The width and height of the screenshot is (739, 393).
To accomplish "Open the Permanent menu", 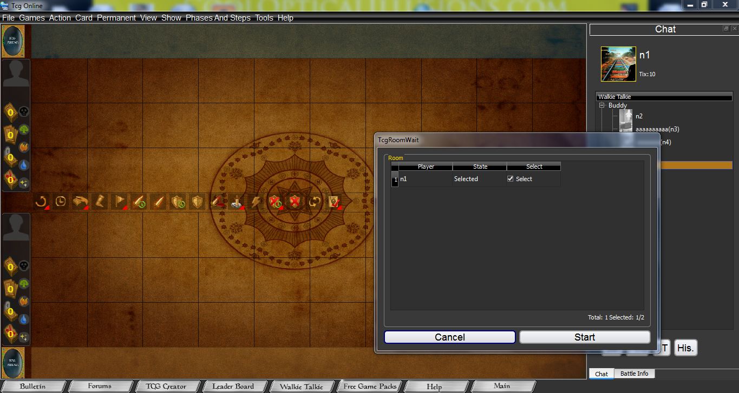I will click(116, 18).
